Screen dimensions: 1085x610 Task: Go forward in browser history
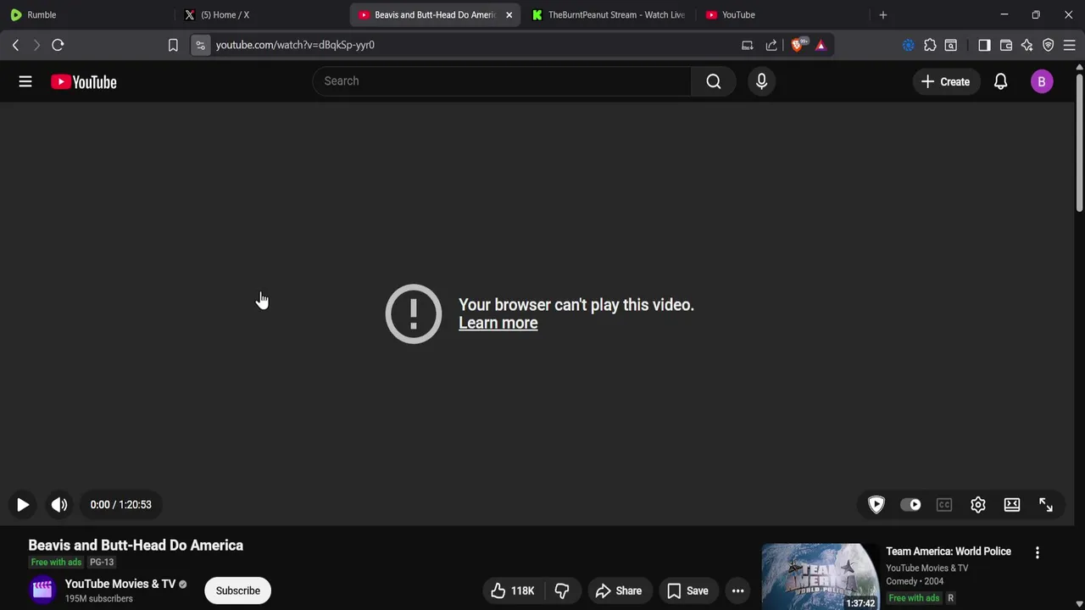(36, 45)
